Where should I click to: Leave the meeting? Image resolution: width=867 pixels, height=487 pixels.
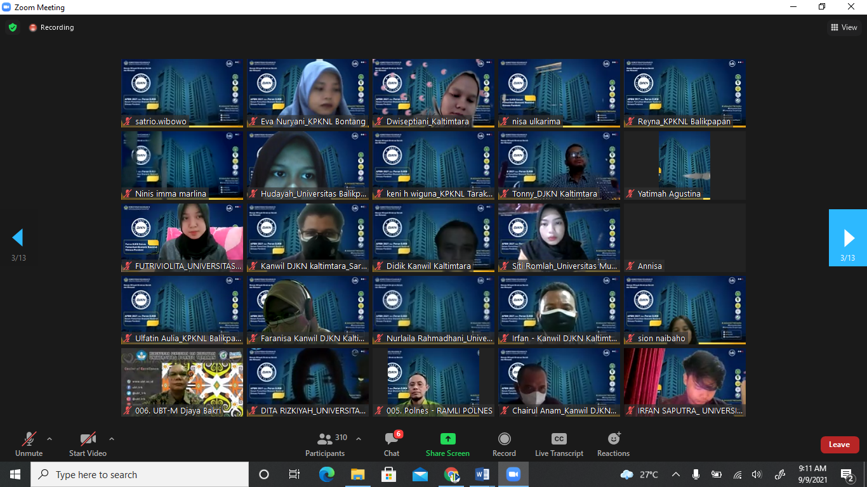click(839, 445)
